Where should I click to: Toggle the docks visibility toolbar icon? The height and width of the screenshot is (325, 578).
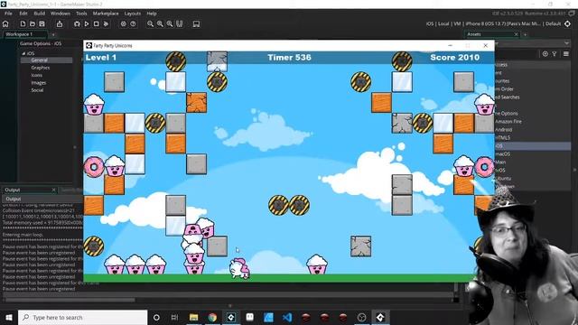click(x=180, y=24)
